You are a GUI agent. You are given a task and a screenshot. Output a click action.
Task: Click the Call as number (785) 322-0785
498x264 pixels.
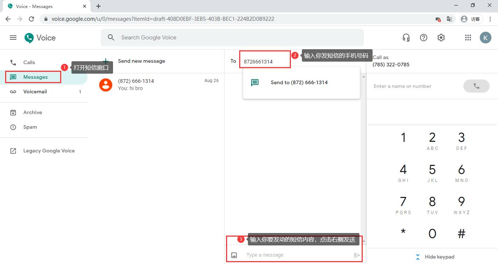(x=391, y=65)
